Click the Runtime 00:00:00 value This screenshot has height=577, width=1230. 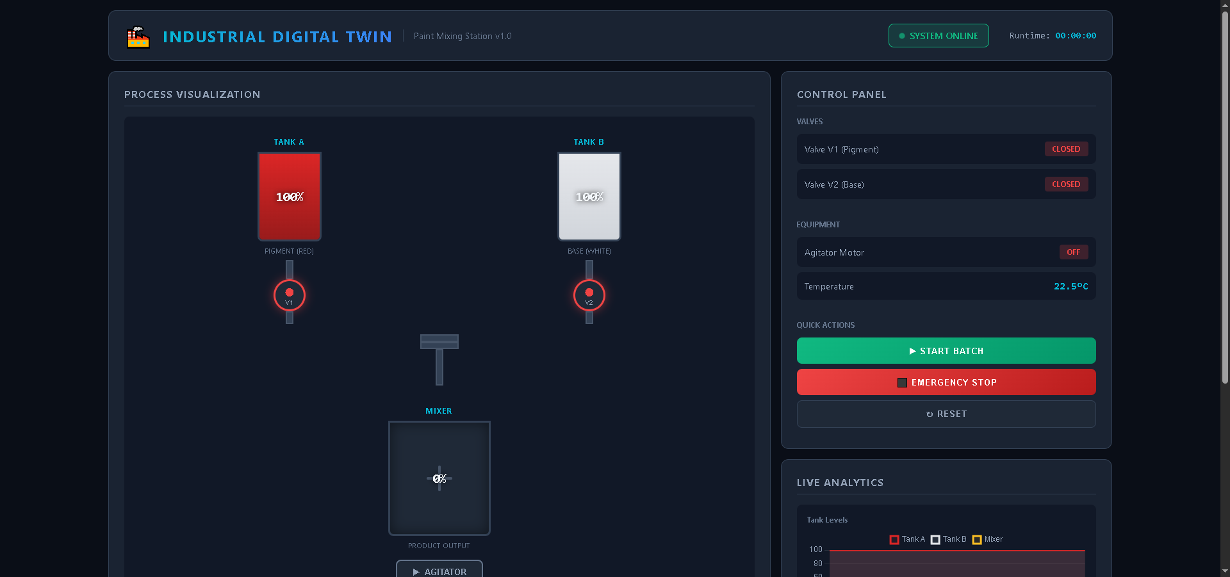1076,36
